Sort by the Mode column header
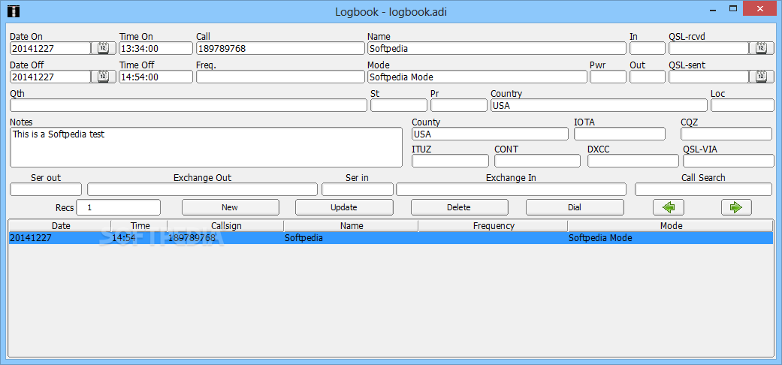782x365 pixels. tap(671, 226)
